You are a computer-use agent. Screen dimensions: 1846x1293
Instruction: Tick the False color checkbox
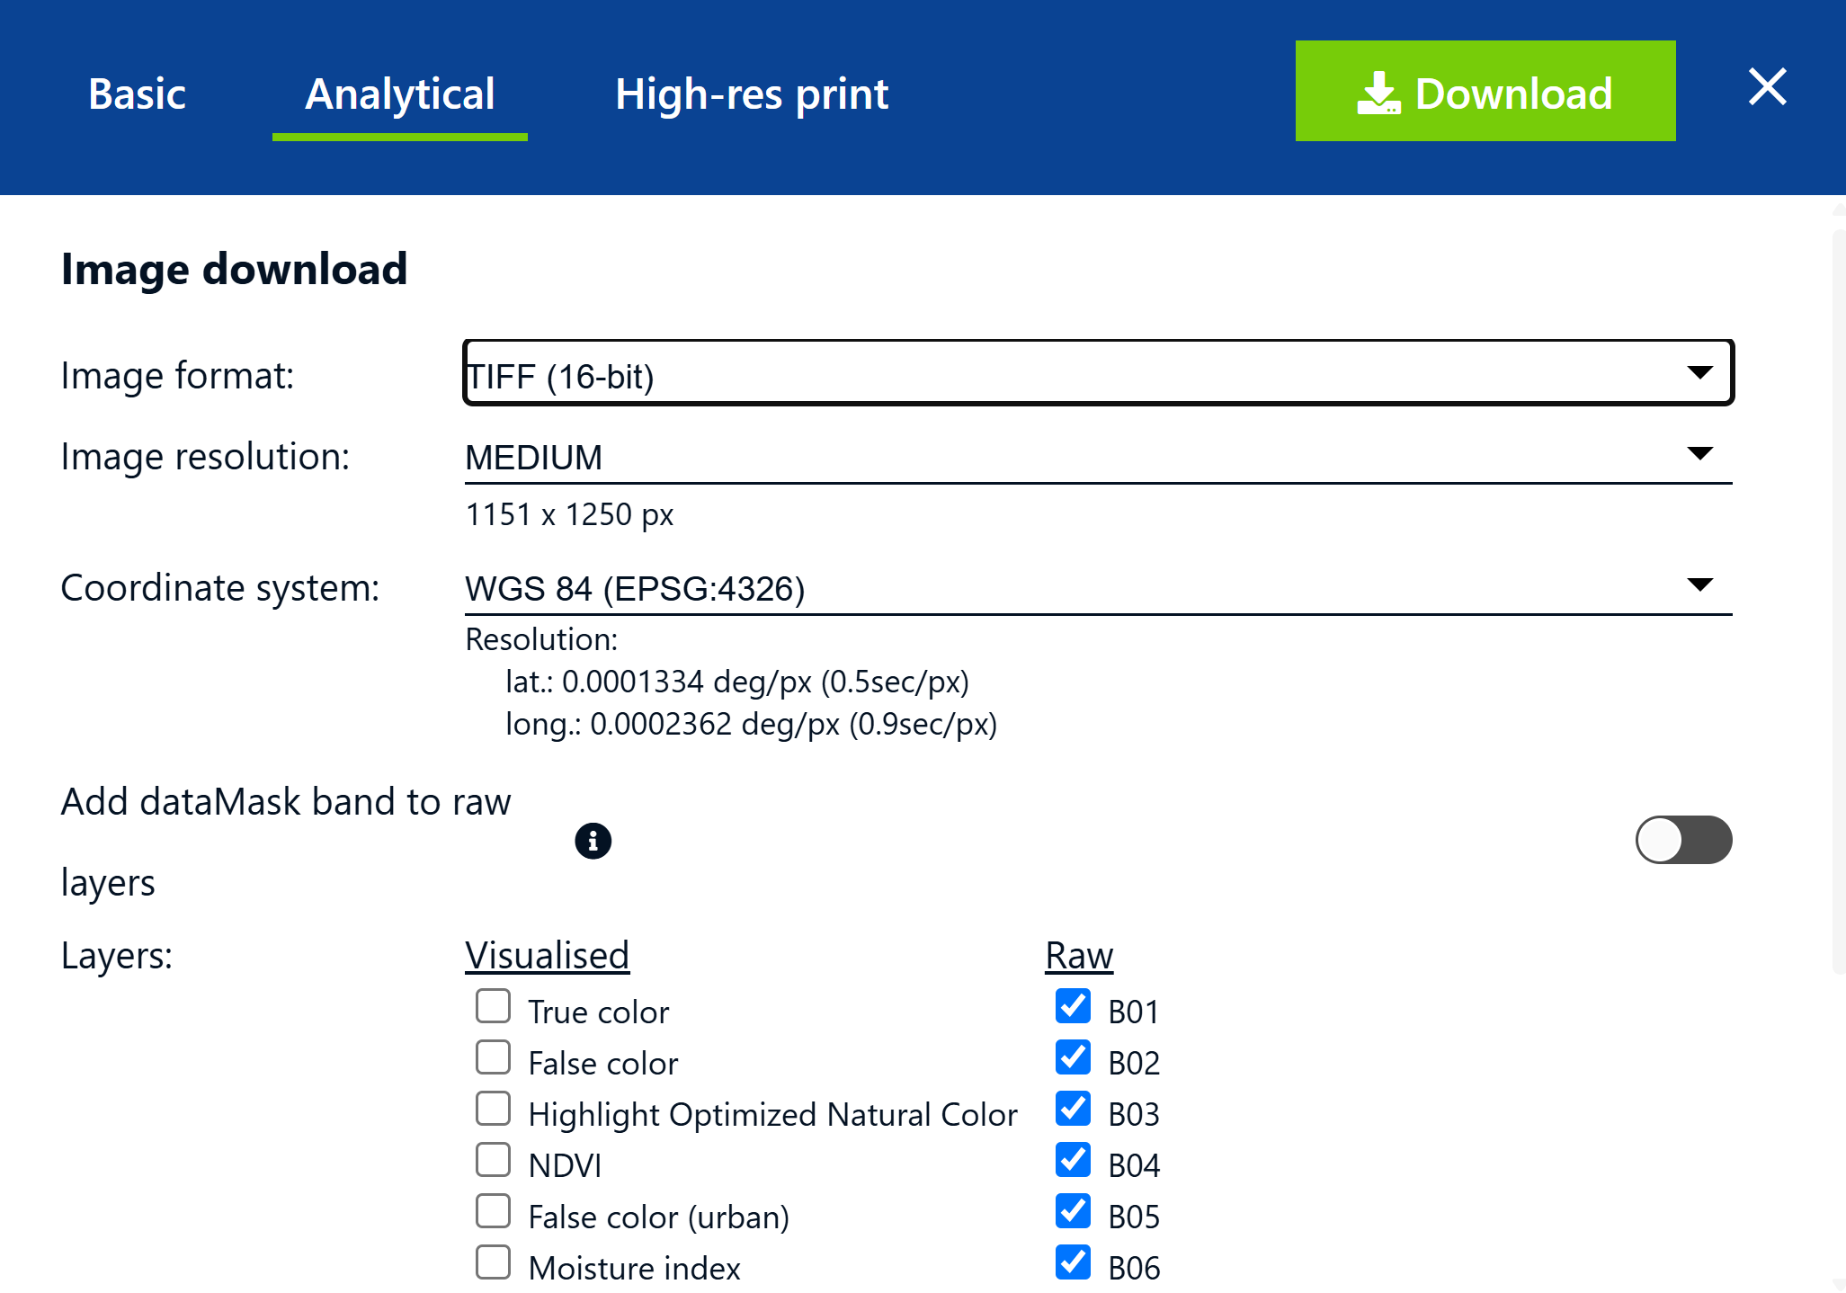493,1057
